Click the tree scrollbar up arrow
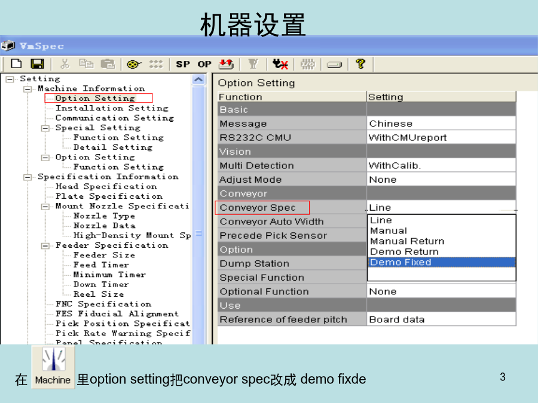This screenshot has width=538, height=403. (x=198, y=80)
